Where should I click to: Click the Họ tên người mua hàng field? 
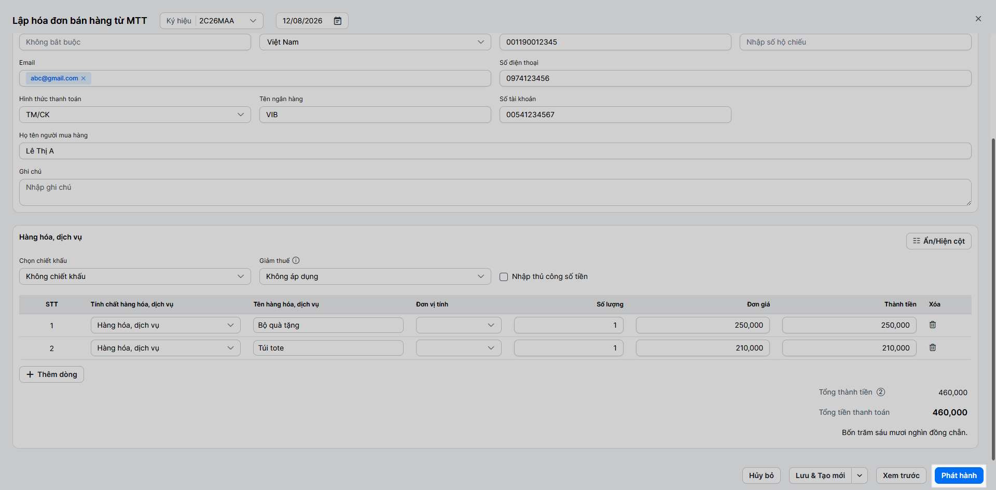click(495, 151)
